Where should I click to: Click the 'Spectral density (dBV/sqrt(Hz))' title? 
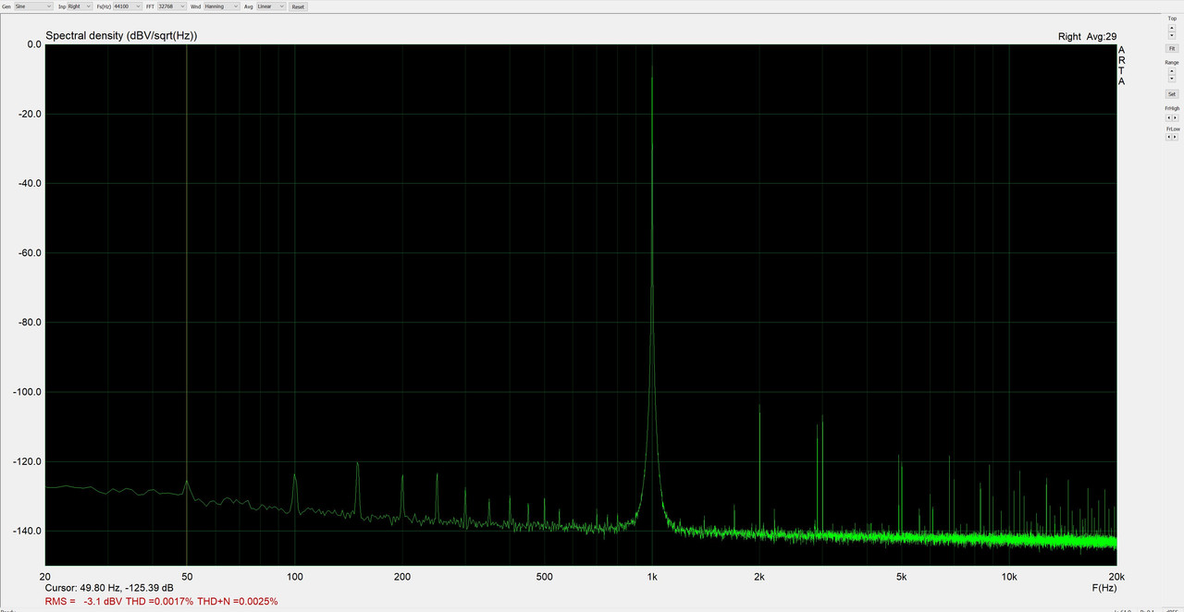[121, 36]
